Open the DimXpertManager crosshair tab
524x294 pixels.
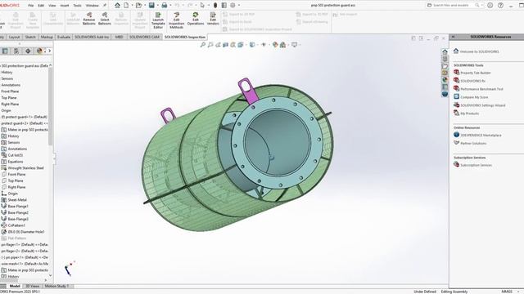tap(28, 51)
